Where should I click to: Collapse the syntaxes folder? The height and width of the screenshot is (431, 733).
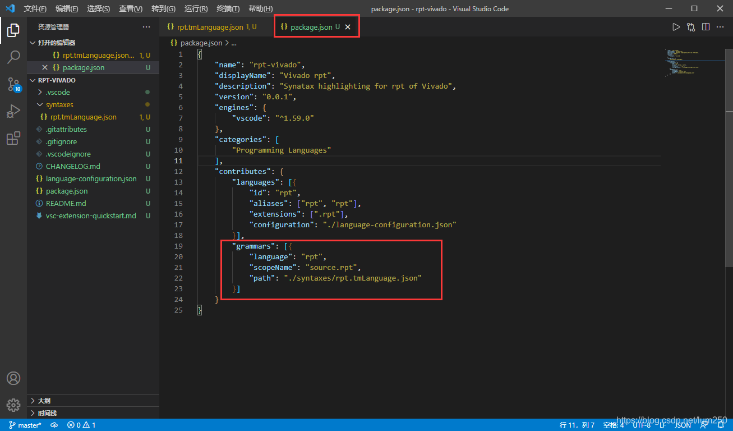(x=40, y=104)
